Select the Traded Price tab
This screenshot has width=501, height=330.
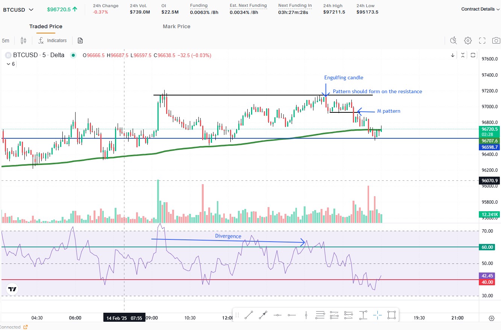pyautogui.click(x=45, y=26)
